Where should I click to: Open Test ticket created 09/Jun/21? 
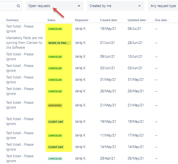coord(20,57)
